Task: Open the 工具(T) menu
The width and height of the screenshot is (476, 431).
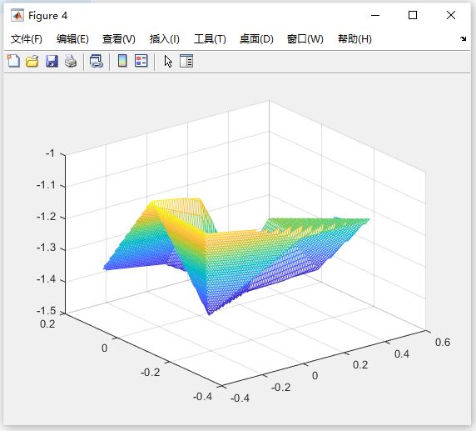Action: tap(210, 39)
